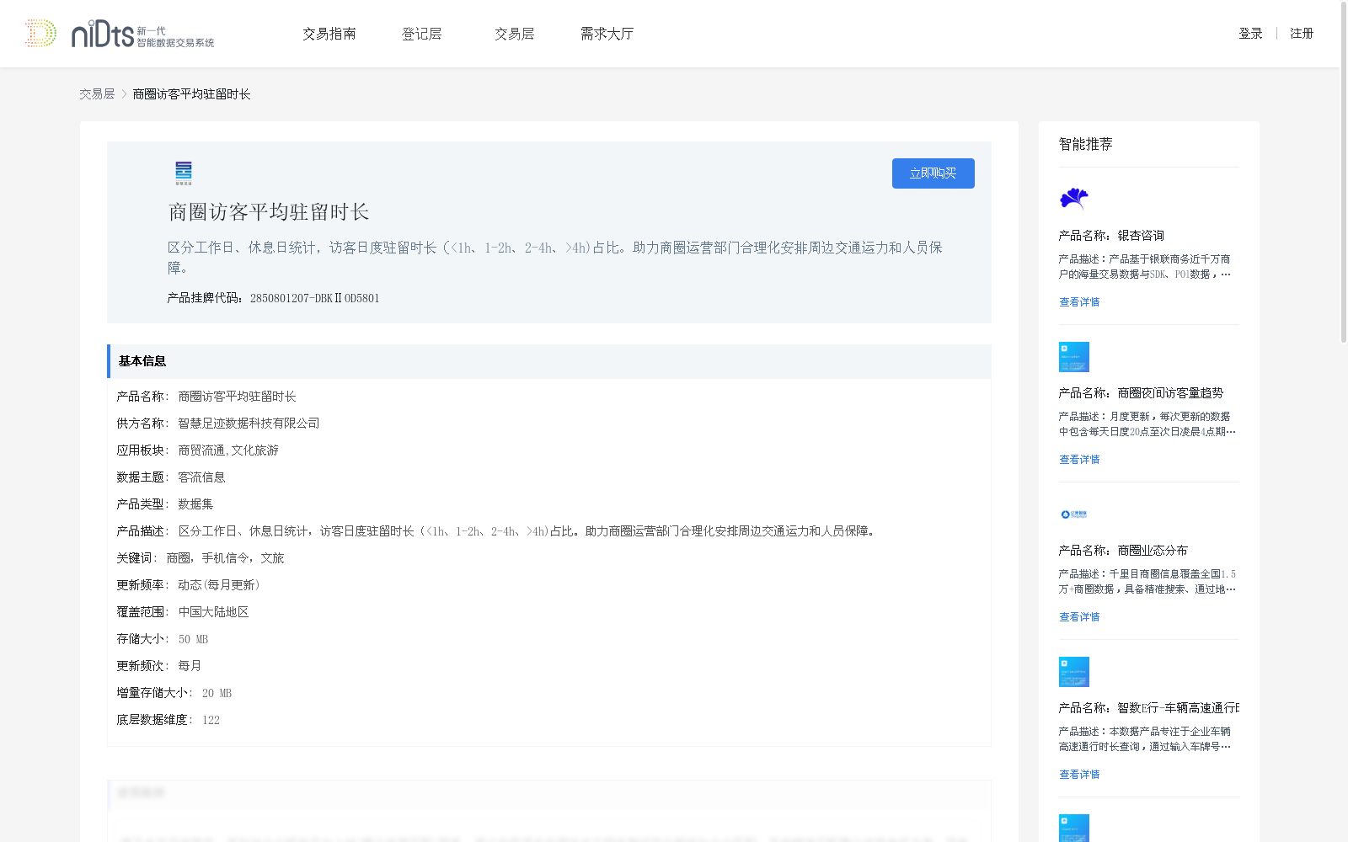This screenshot has width=1348, height=842.
Task: Open 查看详情 for 银杏咨询
Action: [1079, 302]
